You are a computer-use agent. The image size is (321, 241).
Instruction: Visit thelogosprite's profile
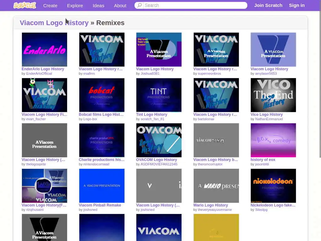pos(36,164)
